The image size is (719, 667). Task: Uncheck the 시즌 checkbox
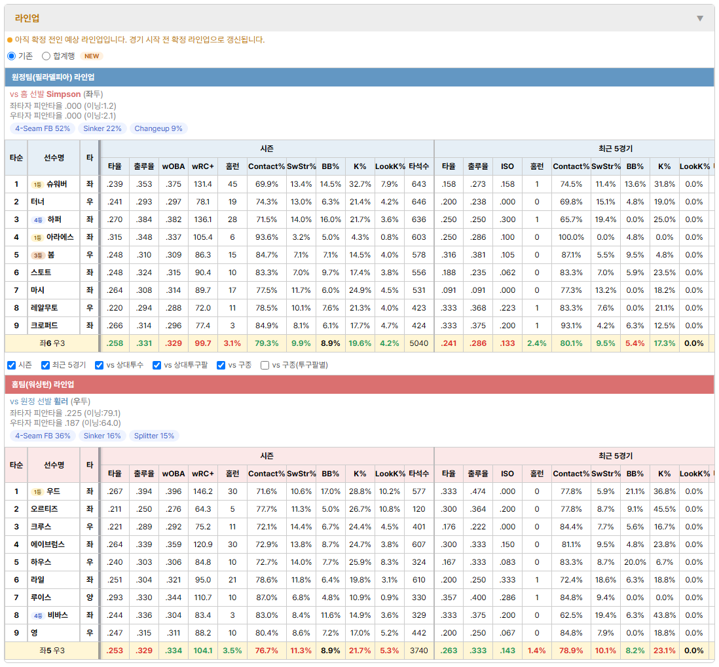(12, 365)
